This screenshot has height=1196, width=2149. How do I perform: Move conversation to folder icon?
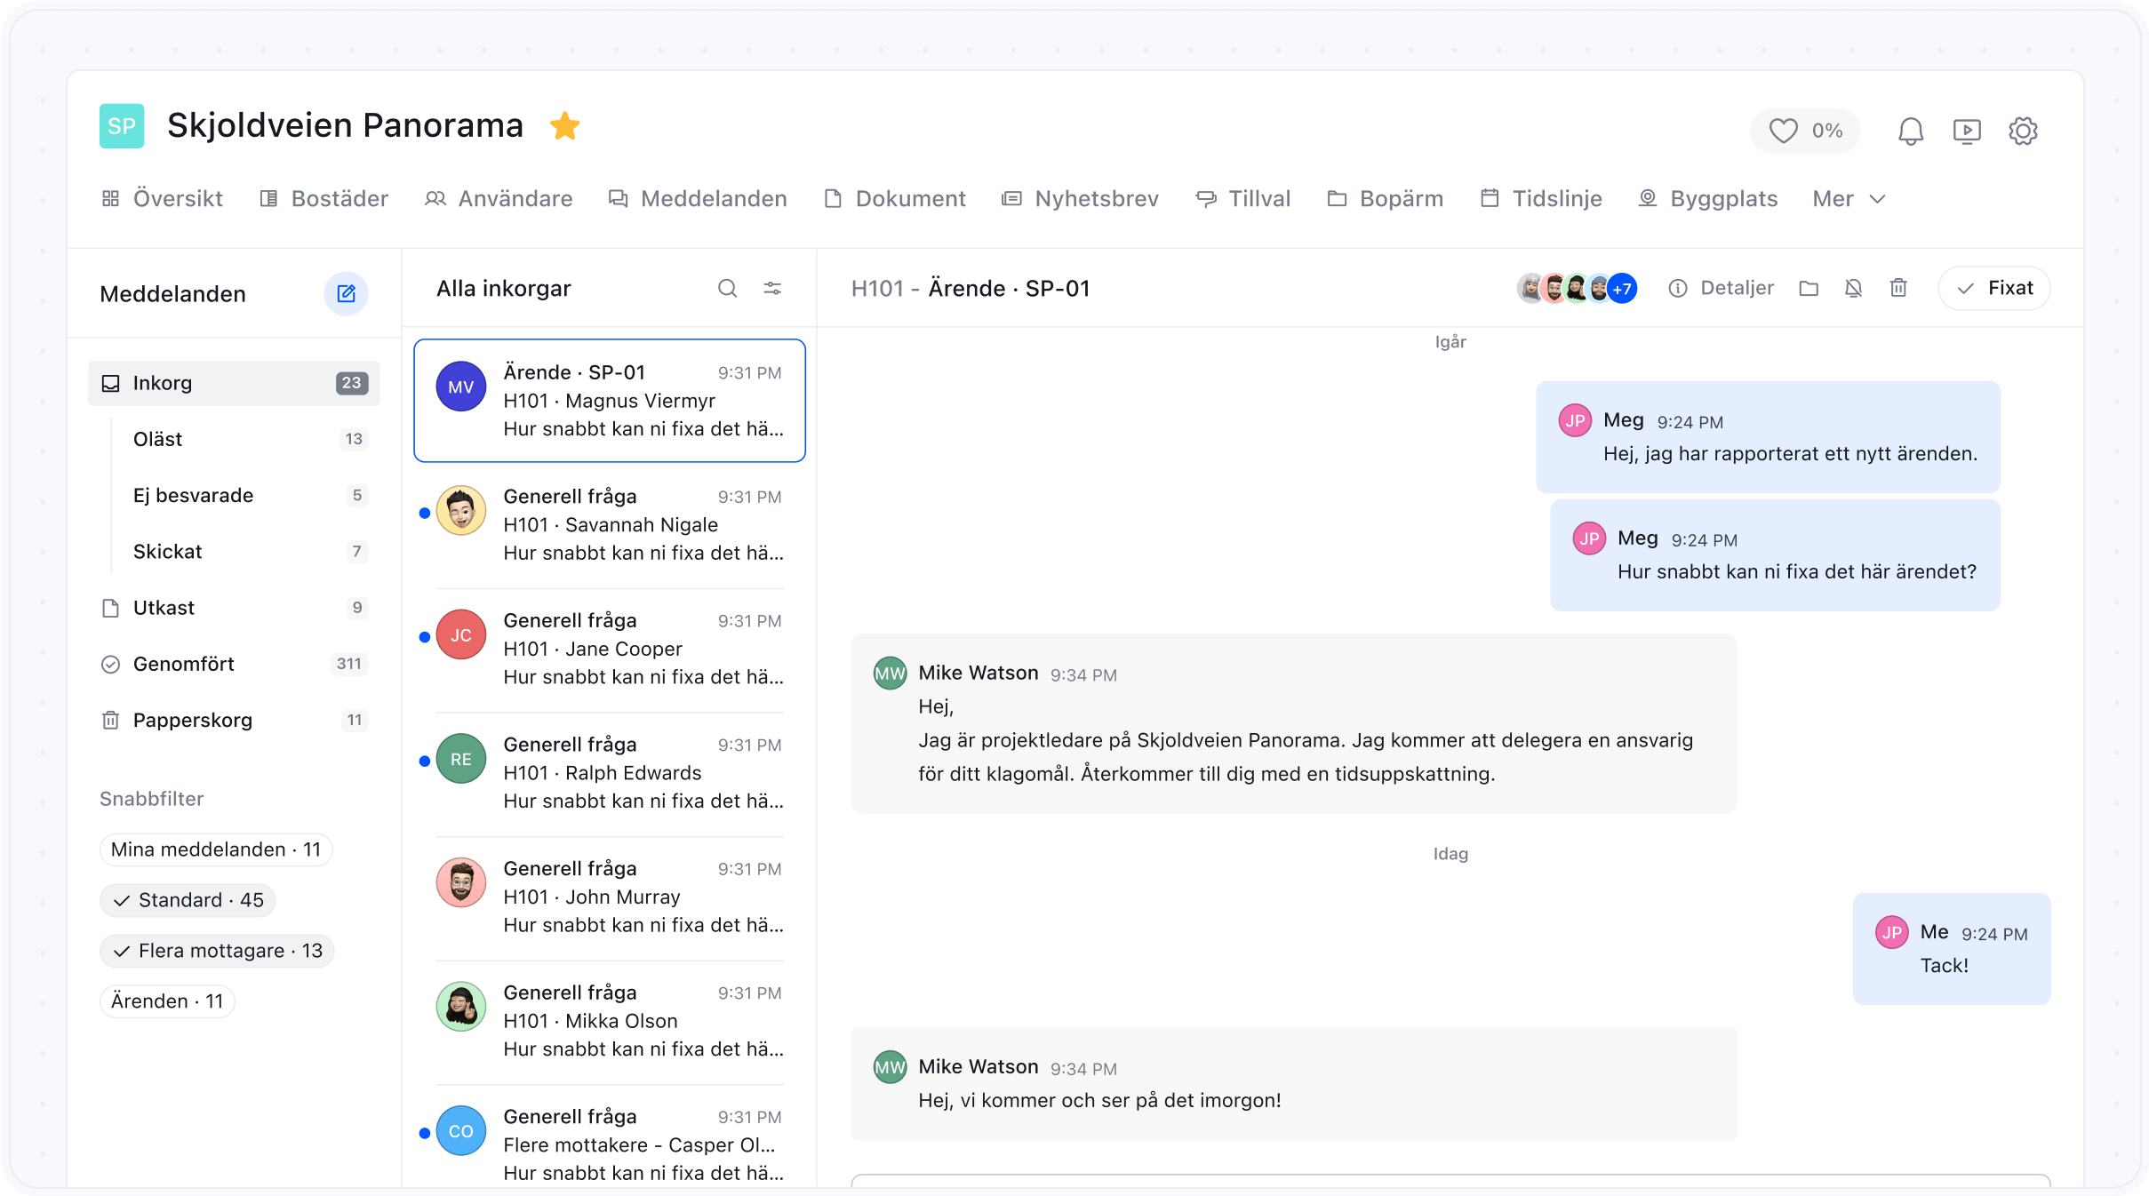[1809, 288]
